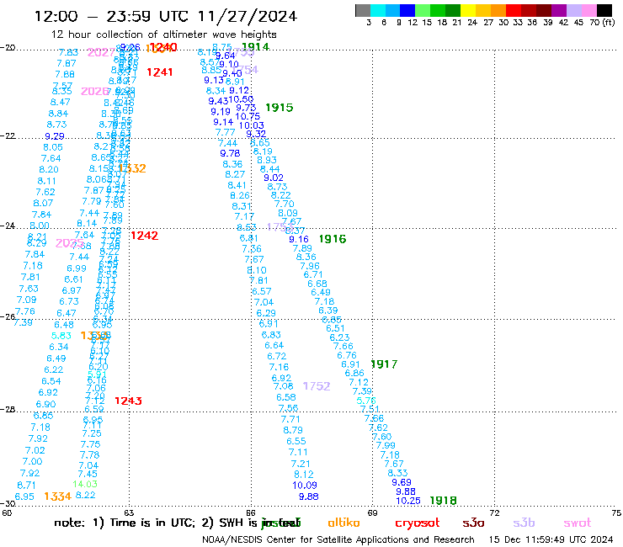
Task: Click the cyan swatch in the color legend
Action: point(378,10)
